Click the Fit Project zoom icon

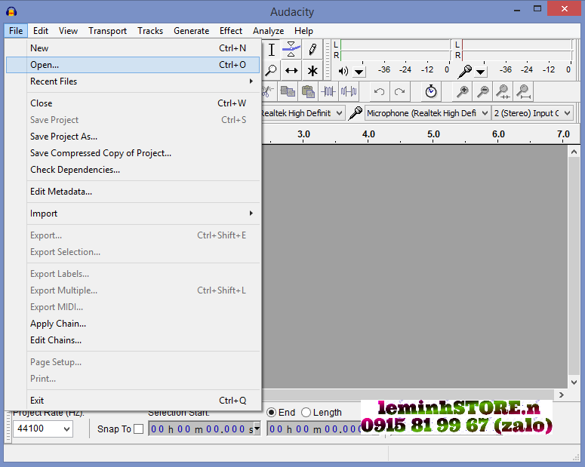[523, 91]
